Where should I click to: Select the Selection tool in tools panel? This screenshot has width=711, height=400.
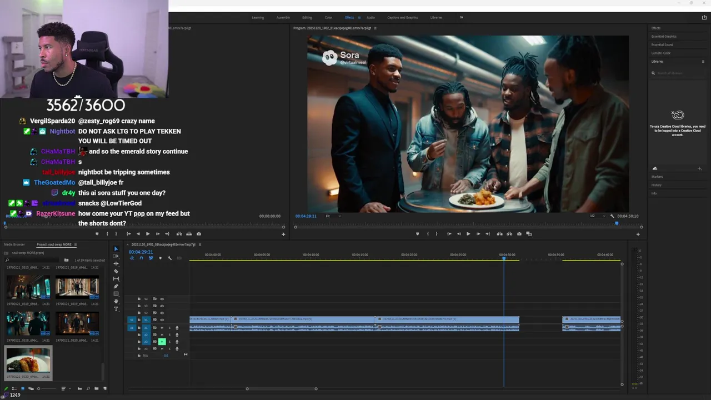(116, 249)
